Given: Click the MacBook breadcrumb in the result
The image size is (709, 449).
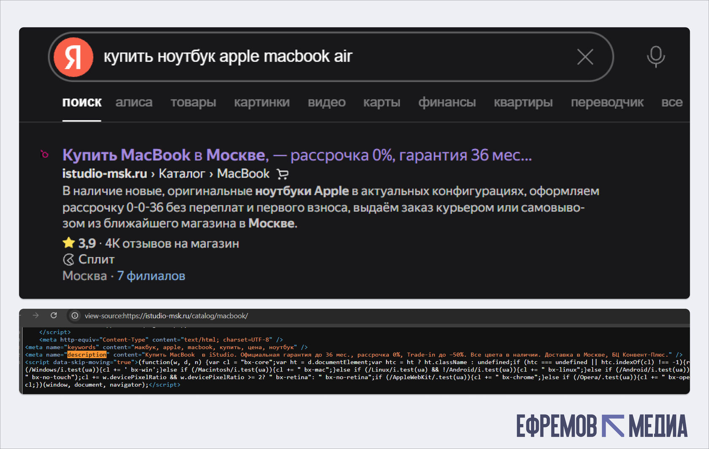Looking at the screenshot, I should 243,174.
